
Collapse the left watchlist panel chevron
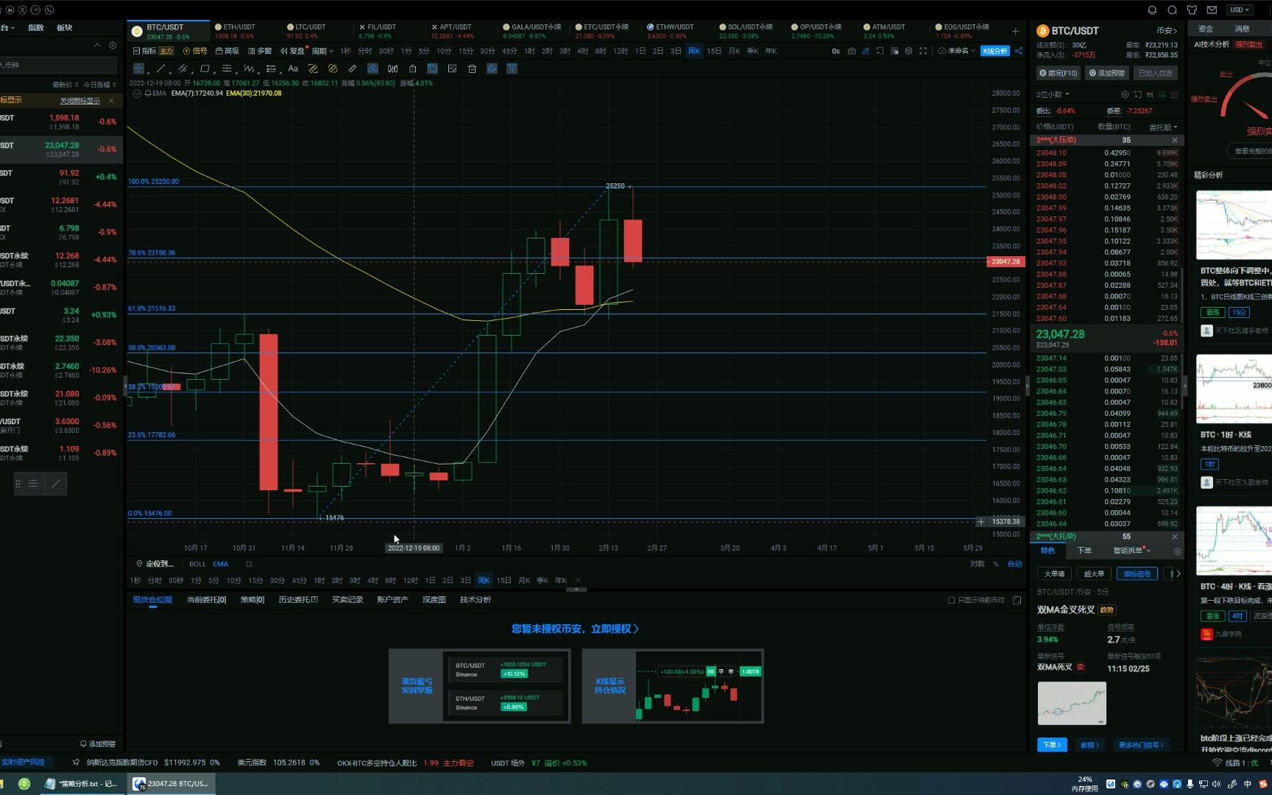97,45
